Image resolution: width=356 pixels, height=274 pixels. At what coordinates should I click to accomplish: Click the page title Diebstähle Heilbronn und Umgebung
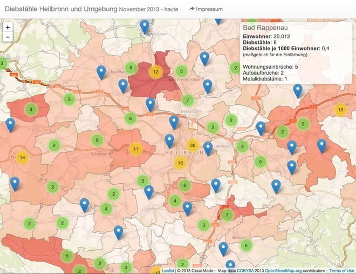61,9
